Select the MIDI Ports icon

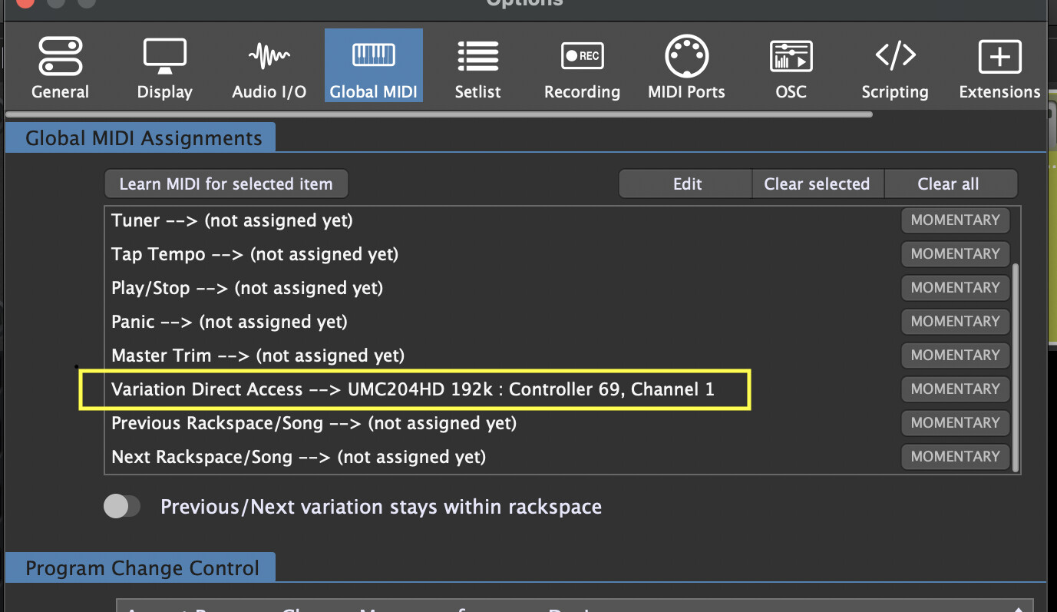(686, 58)
